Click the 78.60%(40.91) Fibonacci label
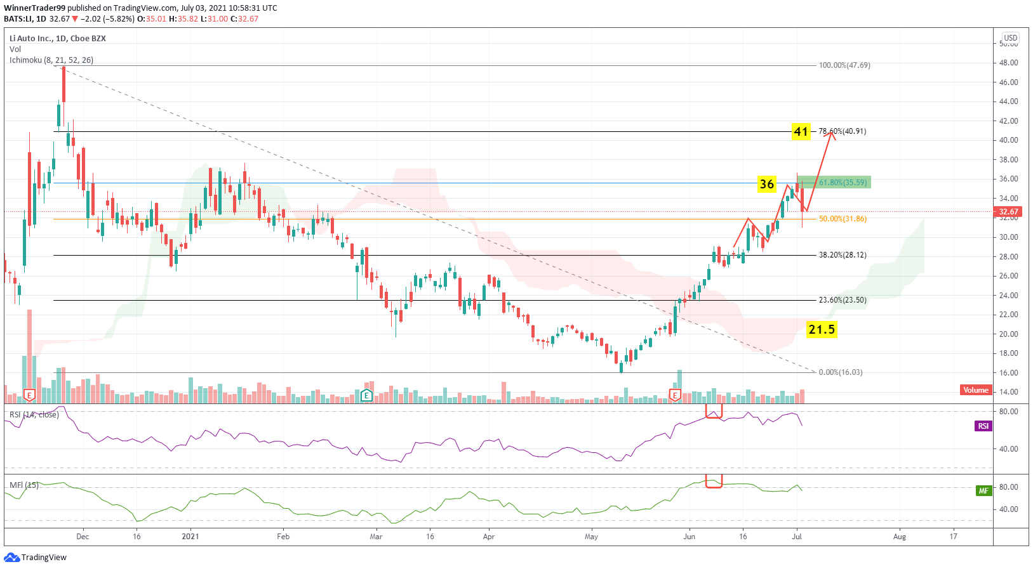This screenshot has width=1033, height=569. (842, 131)
